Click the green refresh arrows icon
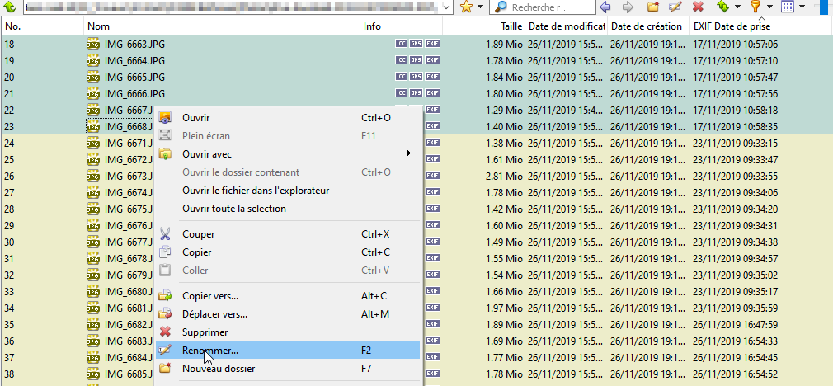Viewport: 833px width, 386px height. [722, 7]
